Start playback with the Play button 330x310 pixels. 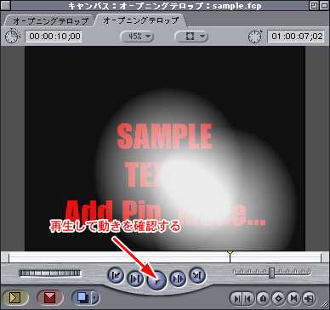point(156,280)
